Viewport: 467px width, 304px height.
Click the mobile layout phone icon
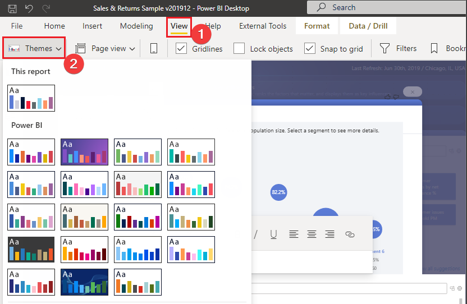[154, 49]
